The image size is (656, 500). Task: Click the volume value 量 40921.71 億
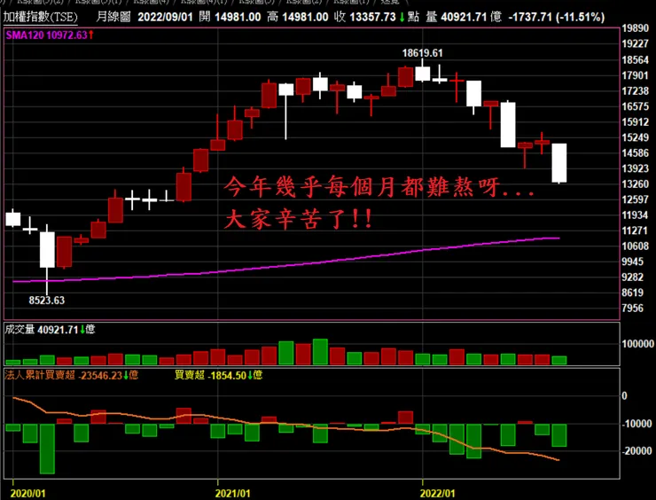[463, 17]
